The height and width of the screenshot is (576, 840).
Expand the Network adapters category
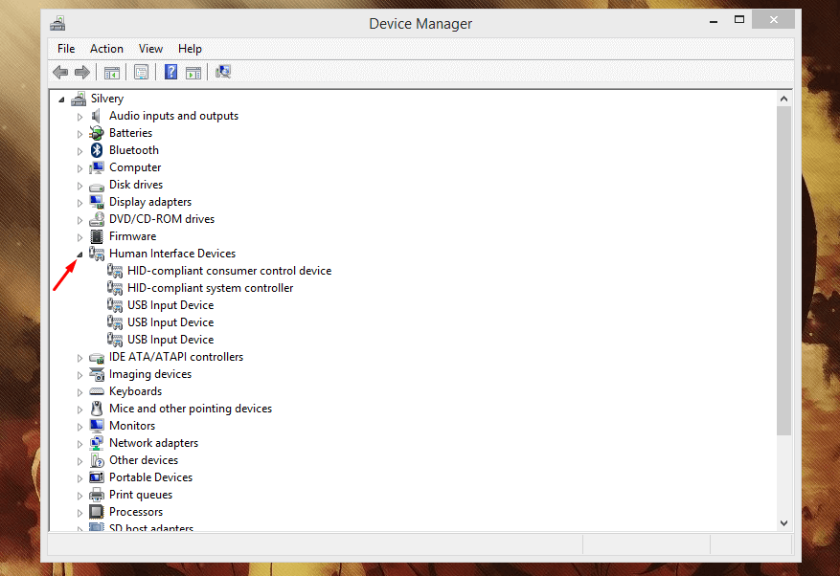(80, 443)
